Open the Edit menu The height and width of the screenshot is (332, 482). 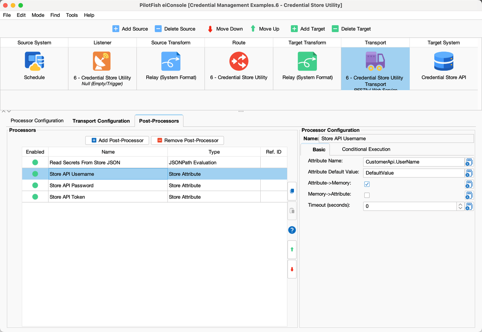pos(21,15)
